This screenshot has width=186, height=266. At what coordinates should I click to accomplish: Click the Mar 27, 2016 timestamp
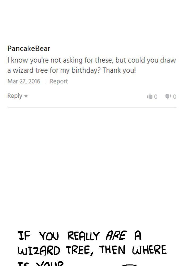[x=24, y=81]
